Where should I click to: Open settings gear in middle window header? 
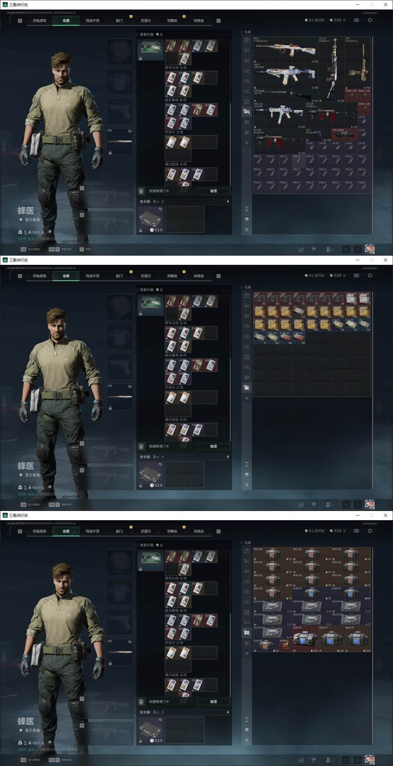tap(370, 276)
